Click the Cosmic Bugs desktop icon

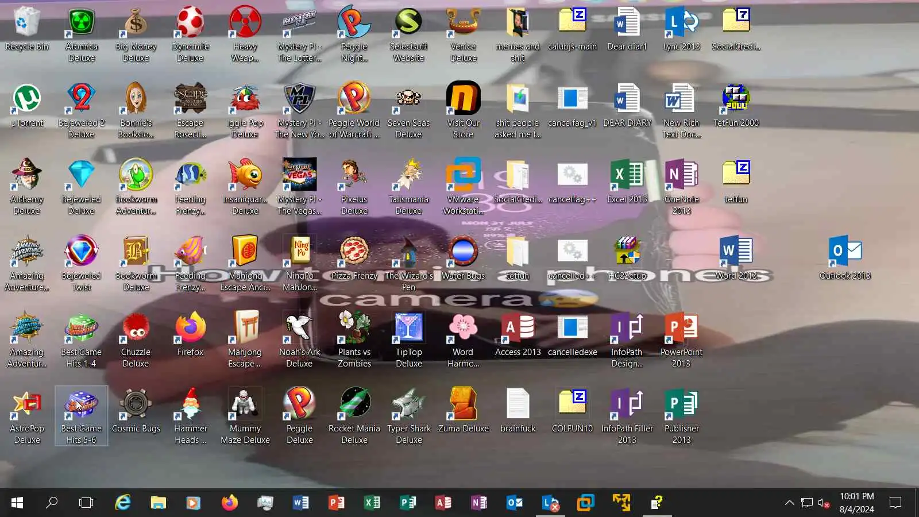coord(136,411)
